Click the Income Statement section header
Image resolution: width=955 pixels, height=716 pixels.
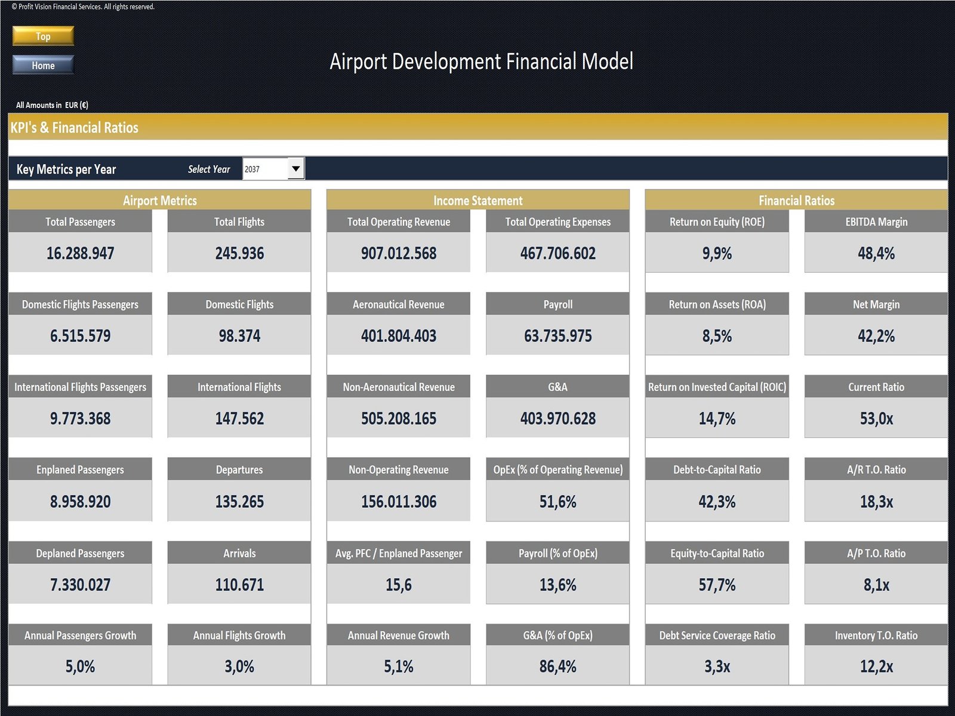[478, 200]
